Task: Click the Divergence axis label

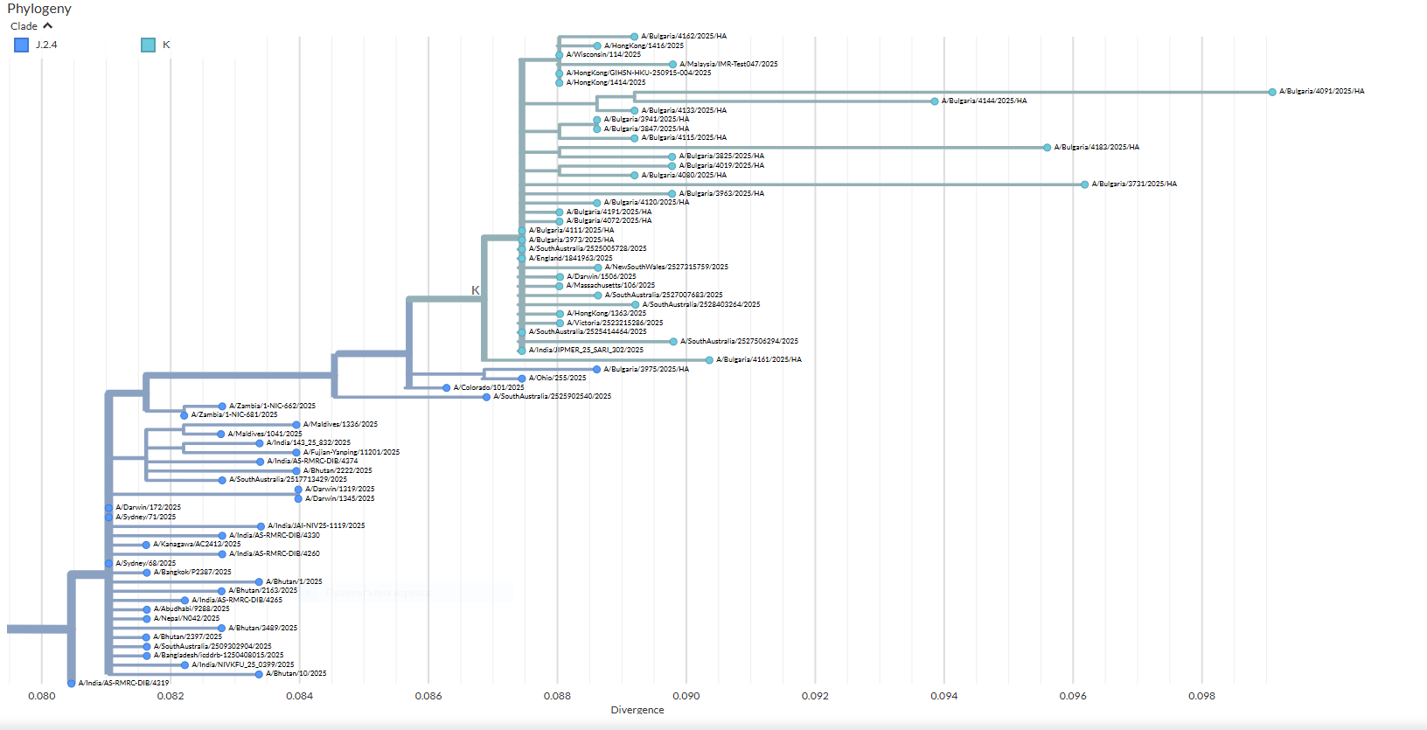Action: point(637,710)
